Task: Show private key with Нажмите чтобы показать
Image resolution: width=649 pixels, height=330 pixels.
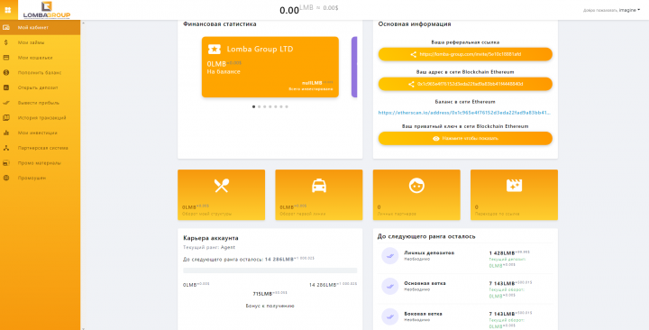Action: (x=465, y=138)
